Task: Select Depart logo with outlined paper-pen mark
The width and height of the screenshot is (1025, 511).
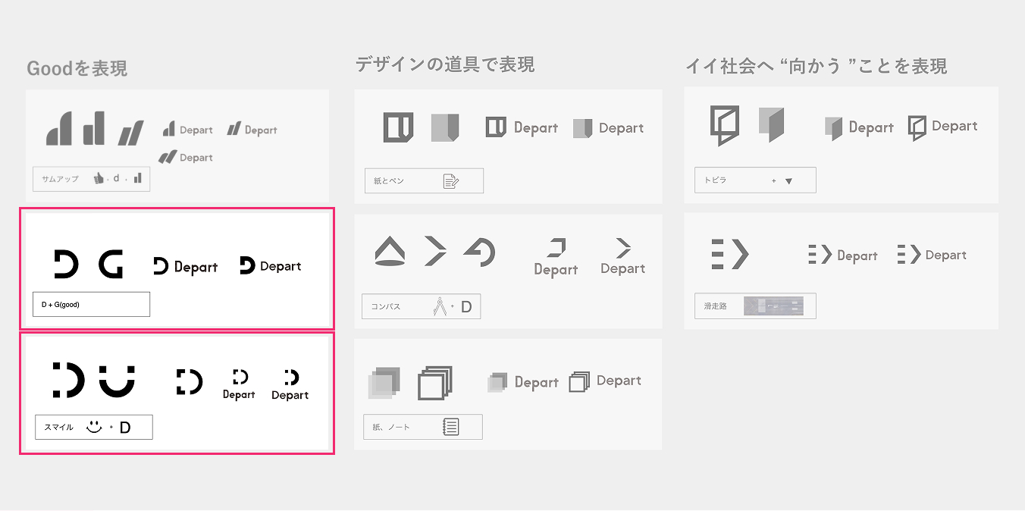Action: (522, 127)
